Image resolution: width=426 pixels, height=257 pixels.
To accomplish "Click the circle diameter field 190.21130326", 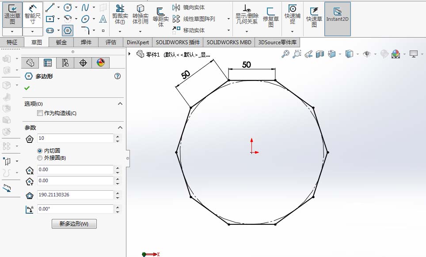I will tap(75, 195).
